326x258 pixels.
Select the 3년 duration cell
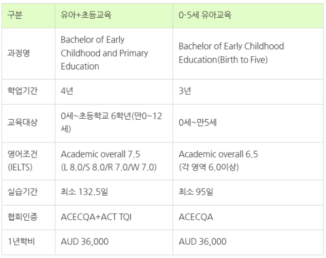(x=248, y=91)
